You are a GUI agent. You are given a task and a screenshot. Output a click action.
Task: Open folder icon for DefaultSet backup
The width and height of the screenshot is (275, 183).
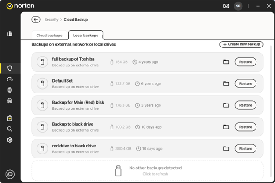(x=226, y=83)
